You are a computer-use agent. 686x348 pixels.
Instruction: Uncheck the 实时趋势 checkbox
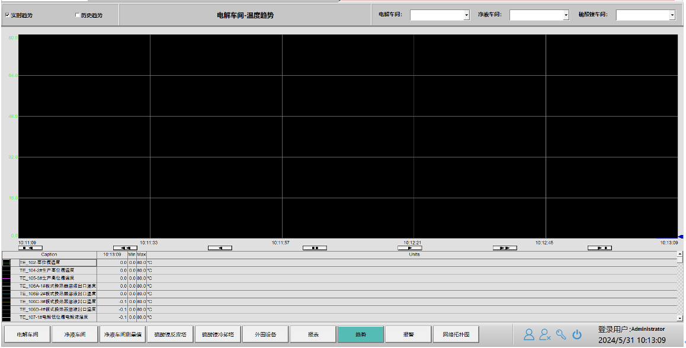tap(7, 15)
